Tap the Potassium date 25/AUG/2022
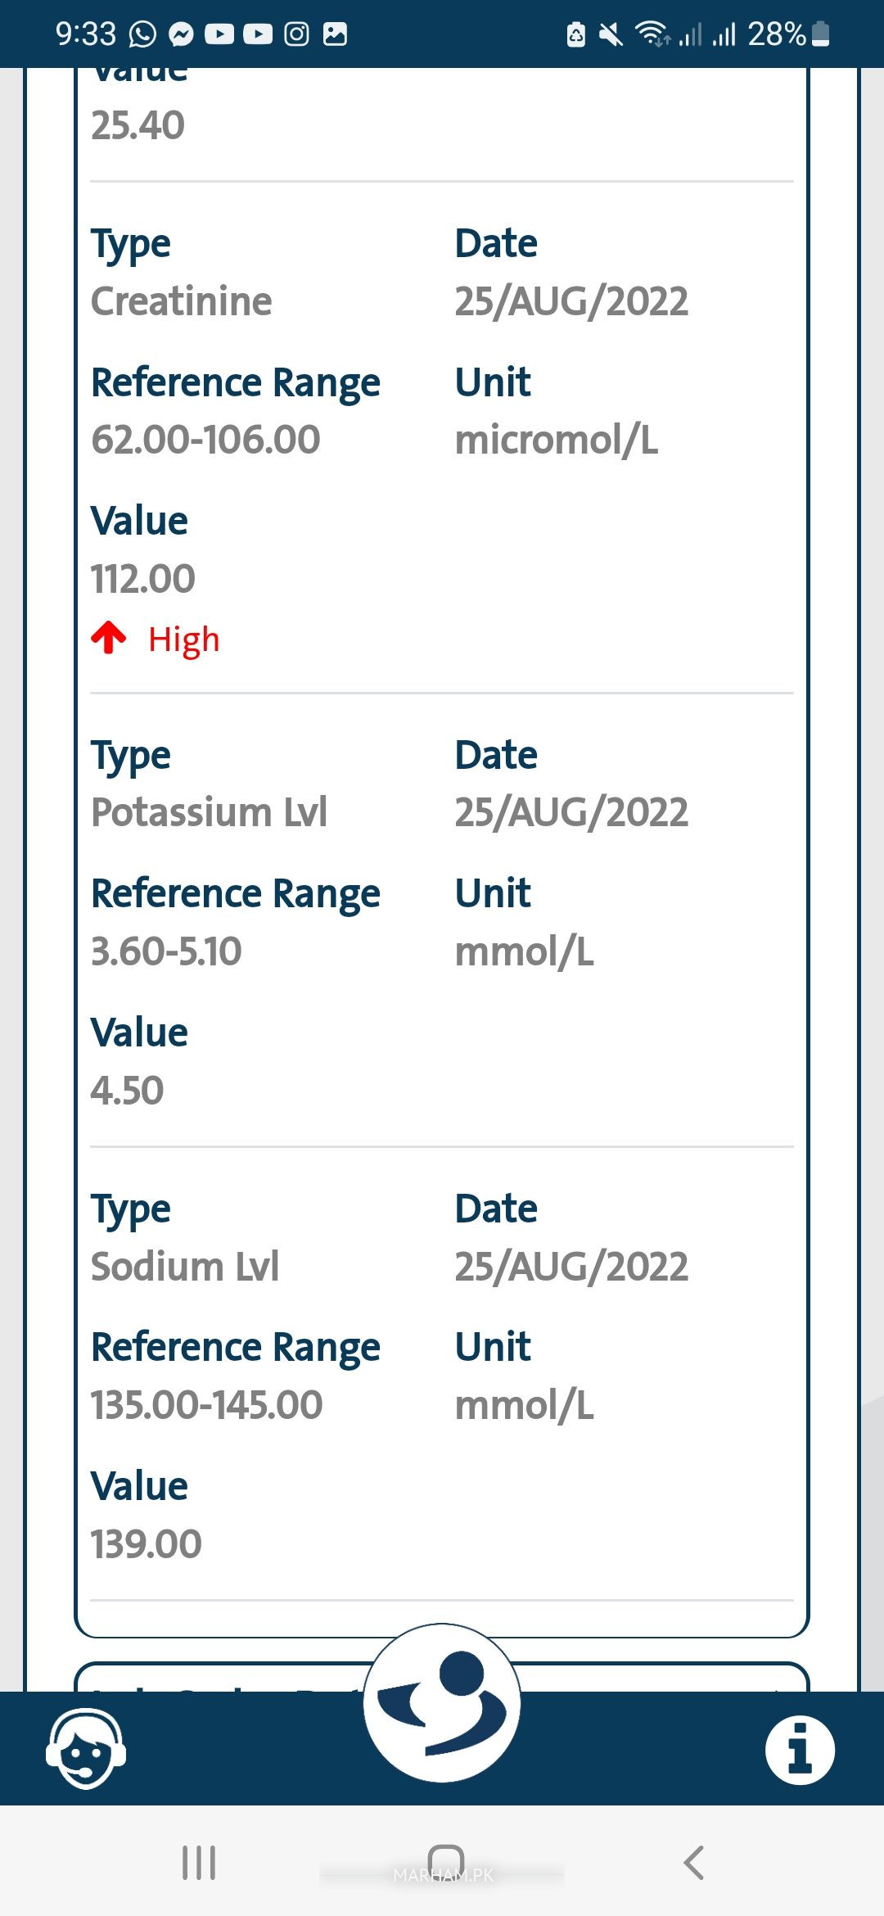This screenshot has height=1916, width=884. point(571,812)
